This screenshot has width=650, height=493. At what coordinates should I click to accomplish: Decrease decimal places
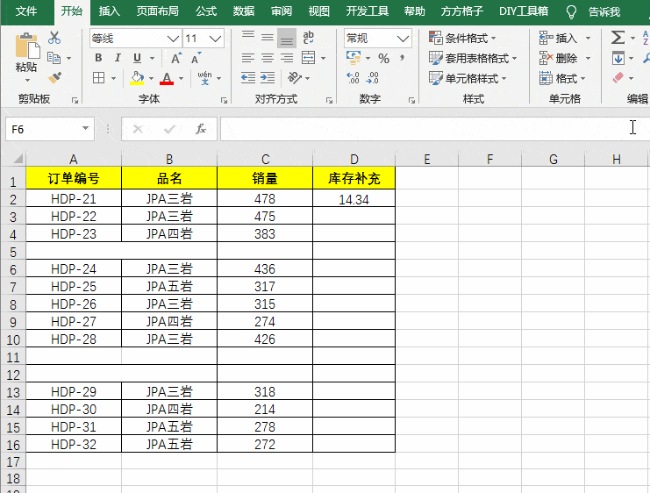[373, 77]
